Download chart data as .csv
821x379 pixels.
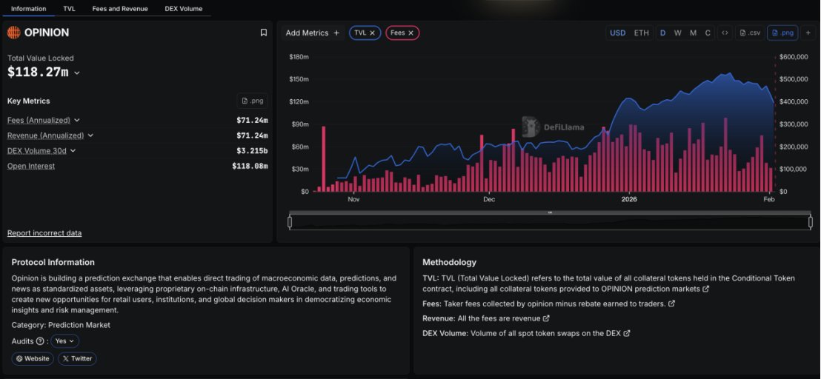(750, 33)
